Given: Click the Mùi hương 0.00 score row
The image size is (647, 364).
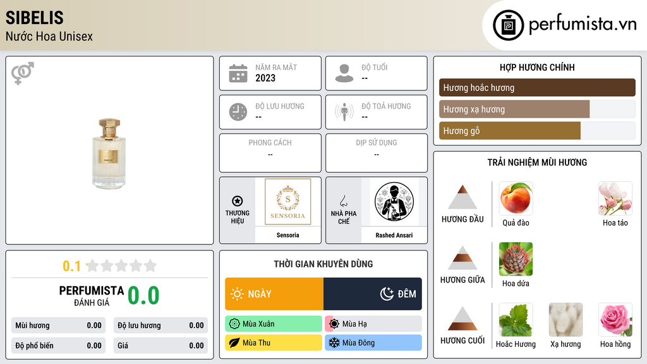Looking at the screenshot, I should pos(58,325).
